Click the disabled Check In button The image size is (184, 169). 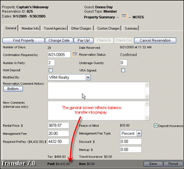point(104,40)
